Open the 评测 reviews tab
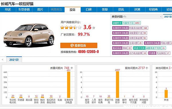The image size is (172, 109). pos(137,9)
